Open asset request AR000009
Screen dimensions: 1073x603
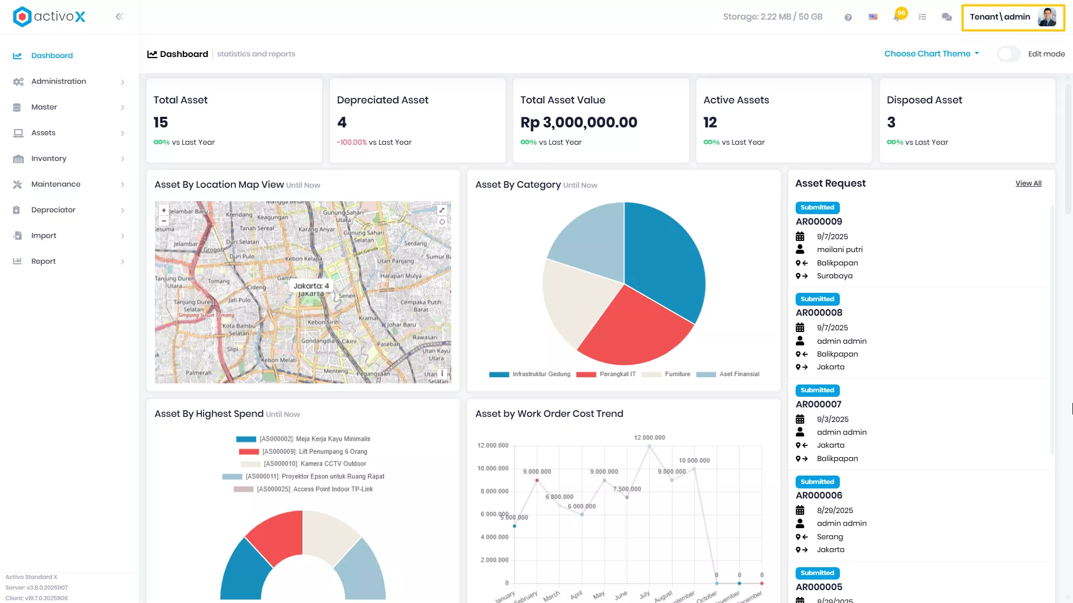pos(819,222)
